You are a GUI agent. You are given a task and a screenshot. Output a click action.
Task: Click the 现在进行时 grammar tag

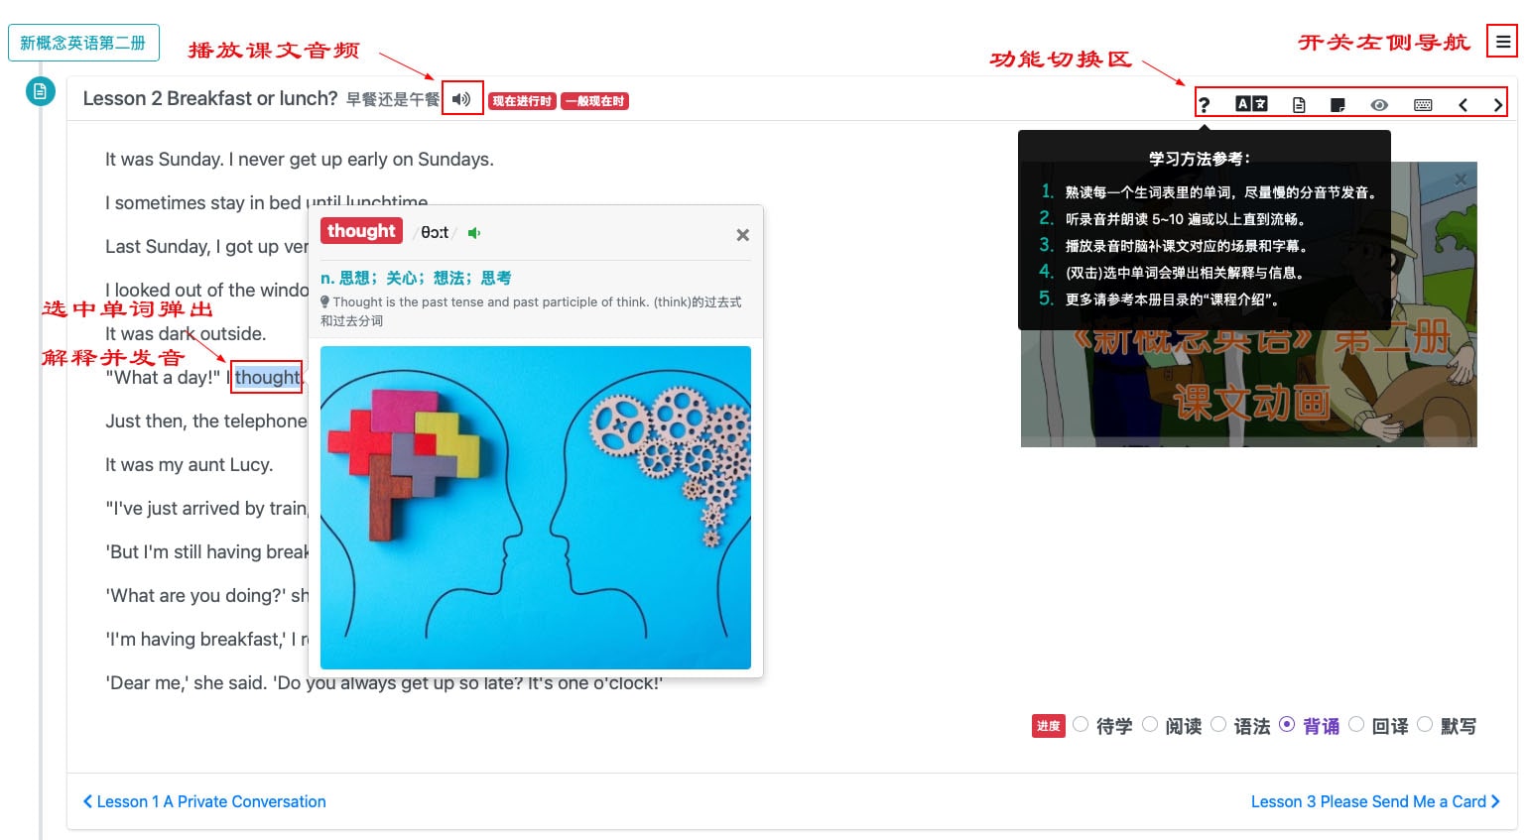click(522, 101)
